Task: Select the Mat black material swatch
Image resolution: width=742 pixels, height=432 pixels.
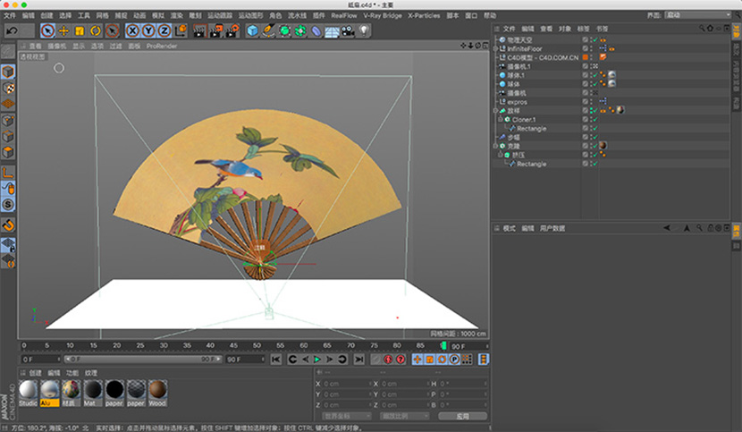Action: pos(93,394)
